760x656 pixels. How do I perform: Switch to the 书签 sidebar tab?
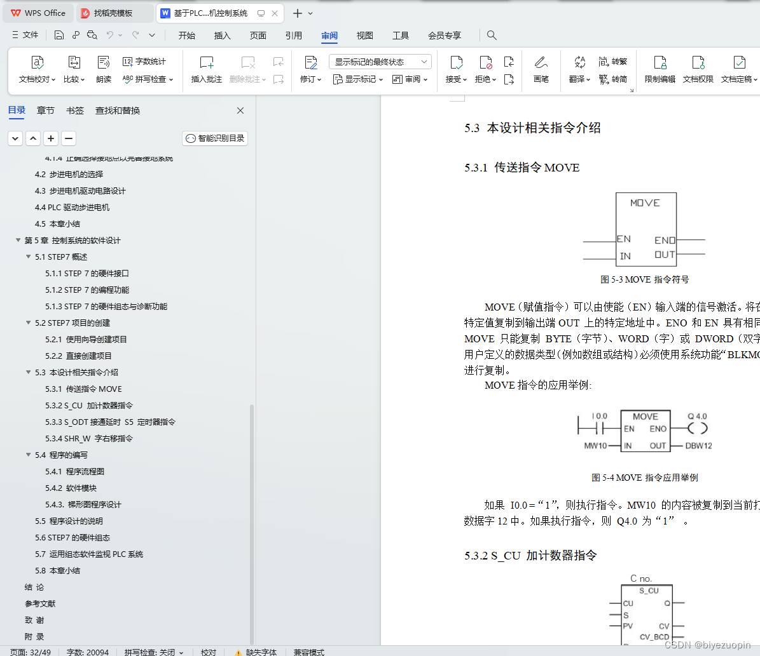74,110
